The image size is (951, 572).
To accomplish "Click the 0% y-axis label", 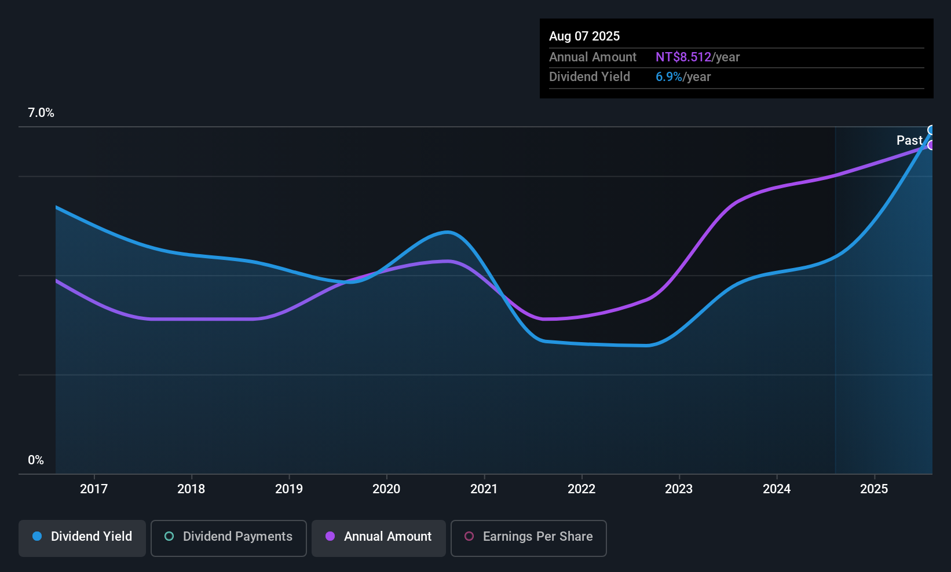I will (x=36, y=460).
